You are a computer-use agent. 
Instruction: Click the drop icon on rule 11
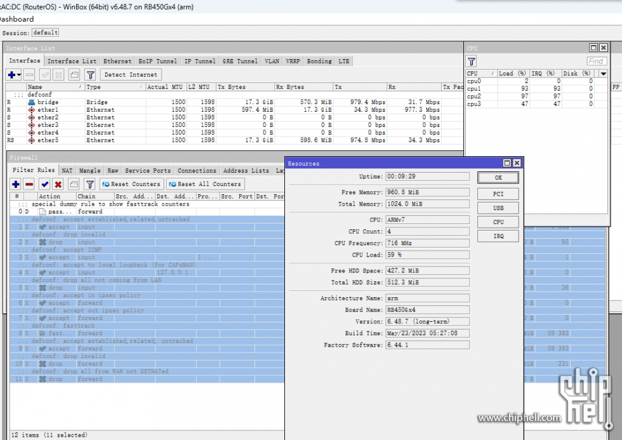point(43,379)
